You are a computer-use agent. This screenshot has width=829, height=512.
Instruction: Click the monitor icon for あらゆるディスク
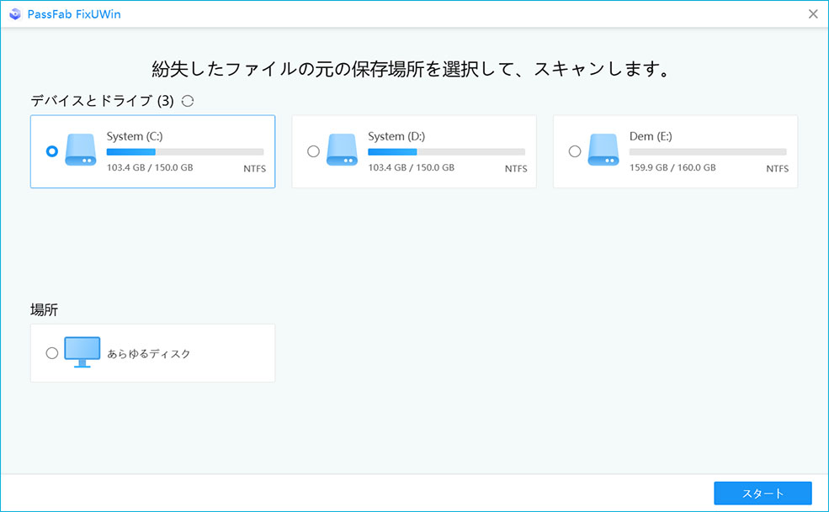pos(82,353)
